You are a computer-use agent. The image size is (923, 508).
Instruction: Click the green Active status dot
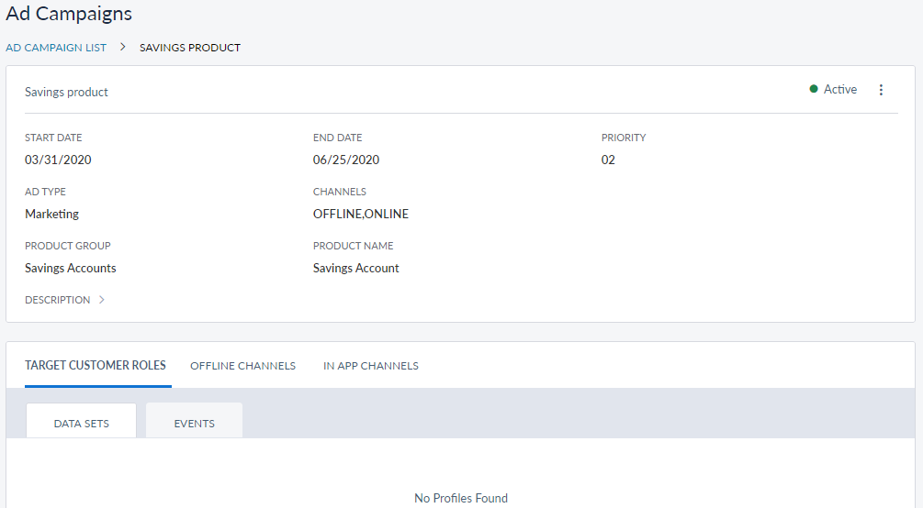point(814,90)
